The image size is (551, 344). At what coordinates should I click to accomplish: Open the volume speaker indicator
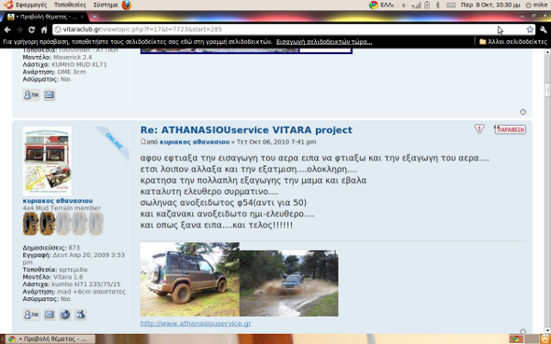pyautogui.click(x=404, y=5)
